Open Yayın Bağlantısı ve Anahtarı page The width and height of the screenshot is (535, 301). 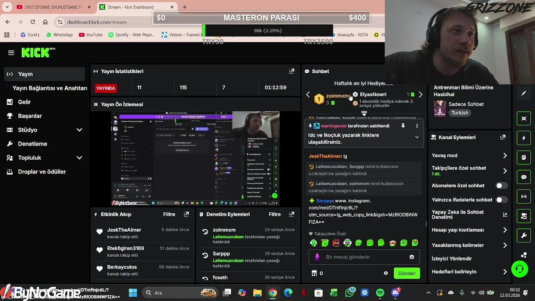point(50,88)
